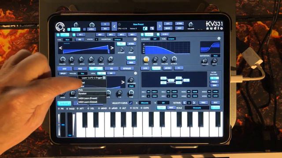This screenshot has height=158, width=282.
Task: Toggle Layer 1 on/off square in header
Action: [x=69, y=29]
